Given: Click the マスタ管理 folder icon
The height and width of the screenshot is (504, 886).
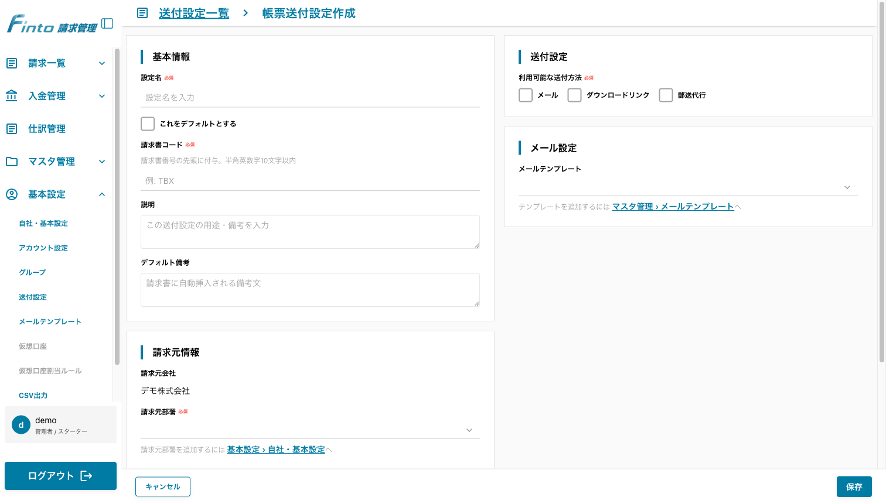Looking at the screenshot, I should pyautogui.click(x=12, y=162).
